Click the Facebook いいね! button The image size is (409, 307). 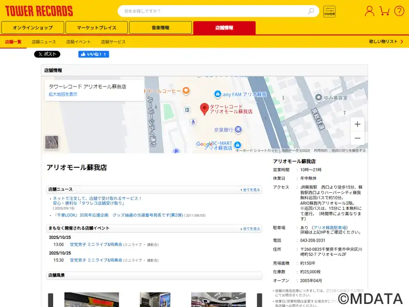point(94,54)
